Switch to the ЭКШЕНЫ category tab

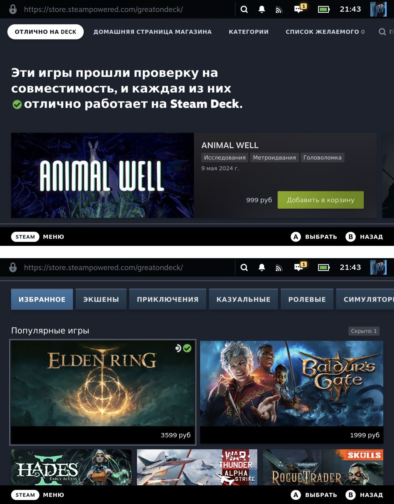click(x=101, y=299)
